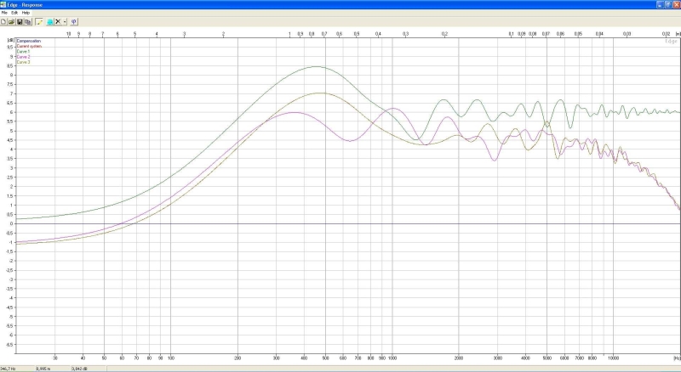Click the Copy toolbar icon
681x372 pixels.
coord(27,21)
